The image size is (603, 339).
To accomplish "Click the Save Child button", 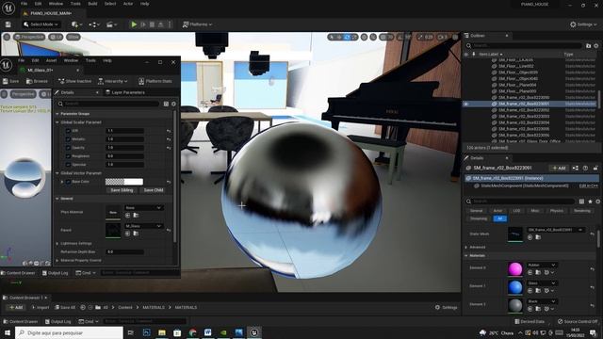I will [153, 190].
